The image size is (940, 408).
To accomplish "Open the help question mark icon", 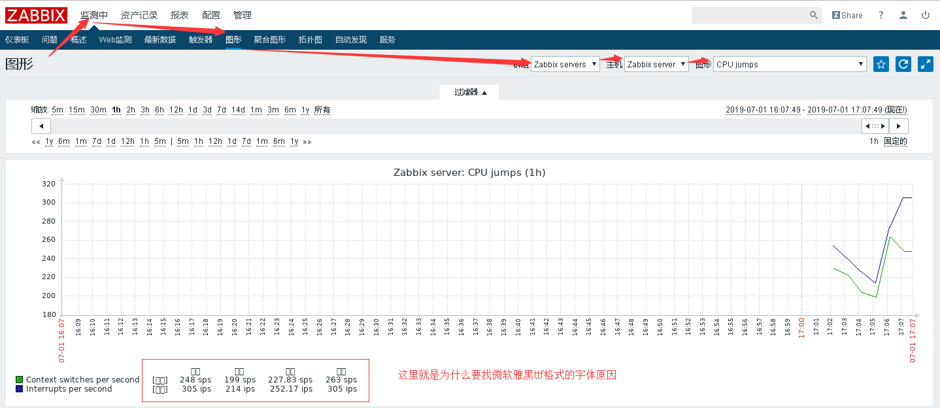I will (x=881, y=15).
